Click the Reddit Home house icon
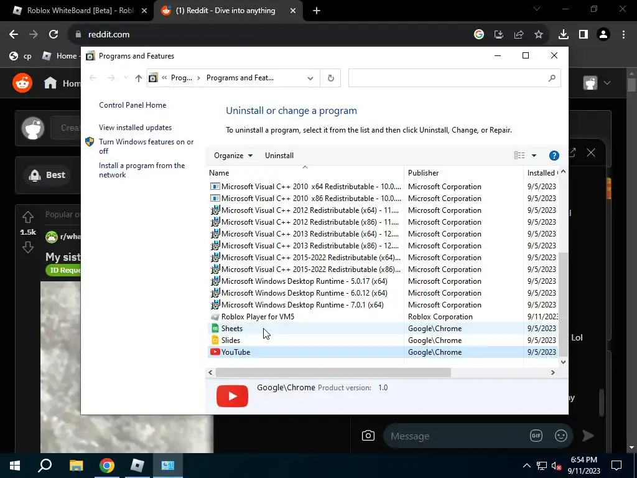This screenshot has width=637, height=478. (x=50, y=83)
